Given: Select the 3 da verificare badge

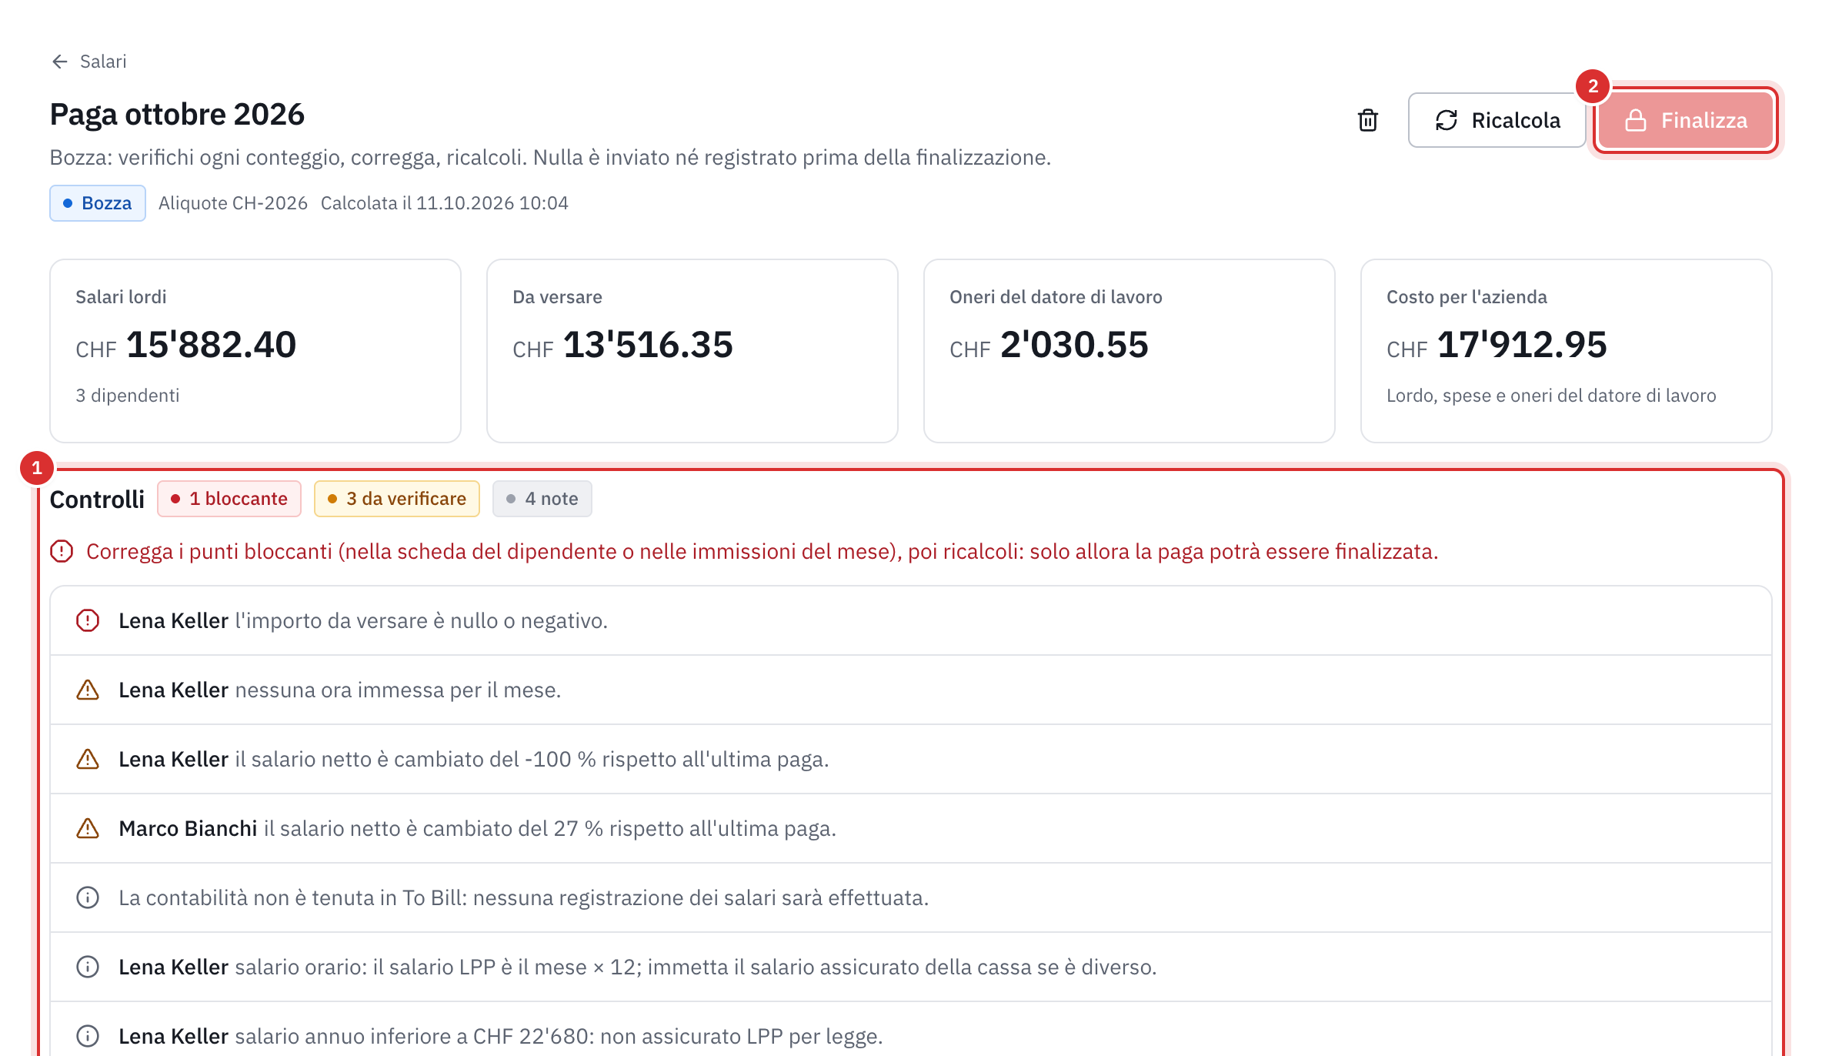Looking at the screenshot, I should click(397, 499).
